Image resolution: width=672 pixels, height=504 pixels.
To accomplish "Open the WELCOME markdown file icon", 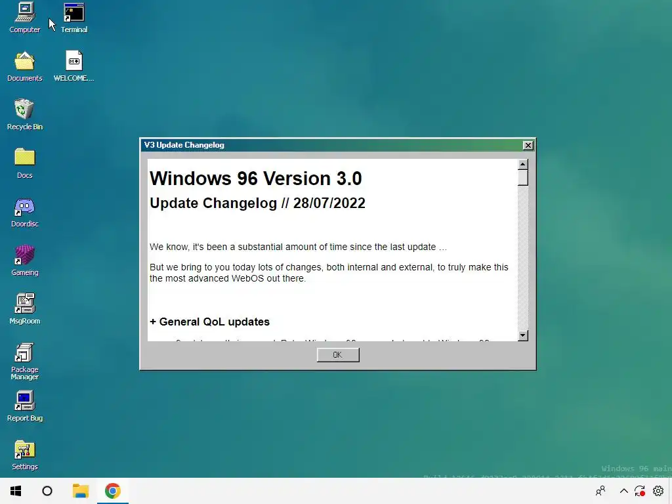I will [74, 66].
